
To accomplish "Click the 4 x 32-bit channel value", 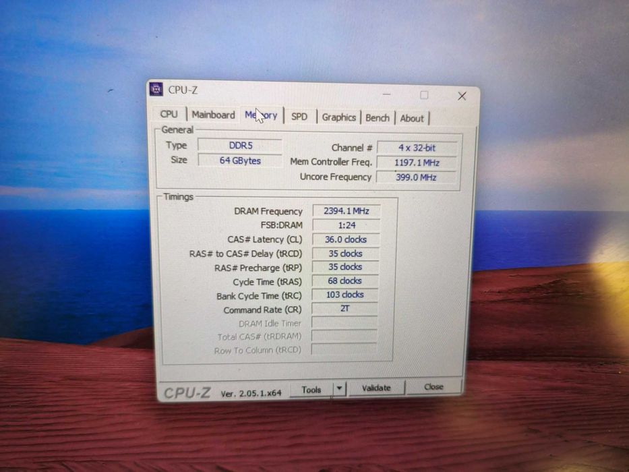I will coord(417,148).
